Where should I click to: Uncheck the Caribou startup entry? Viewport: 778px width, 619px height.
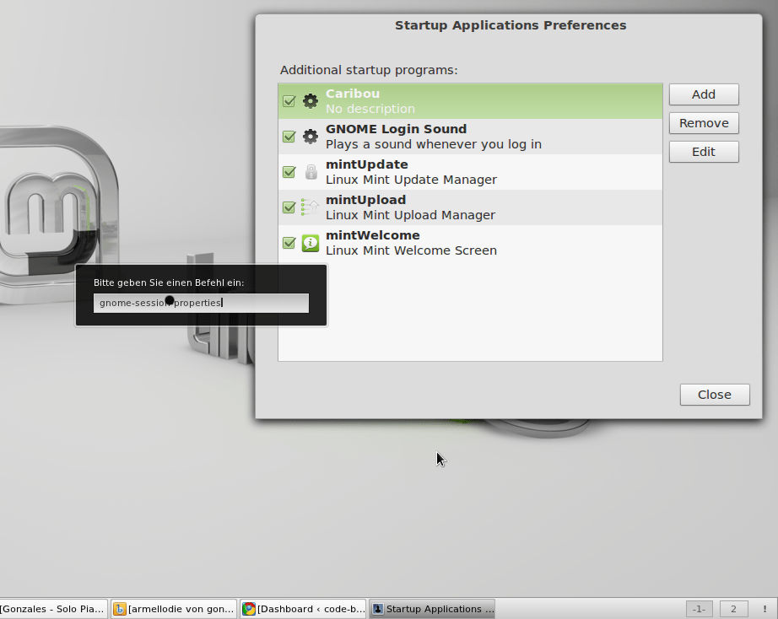(x=289, y=100)
